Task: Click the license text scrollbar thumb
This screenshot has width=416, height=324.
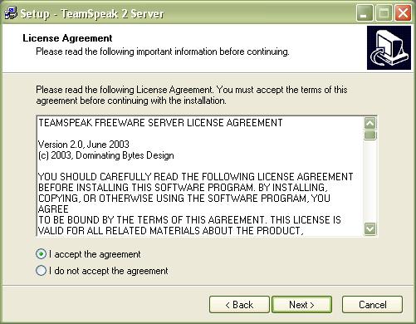Action: [x=370, y=135]
